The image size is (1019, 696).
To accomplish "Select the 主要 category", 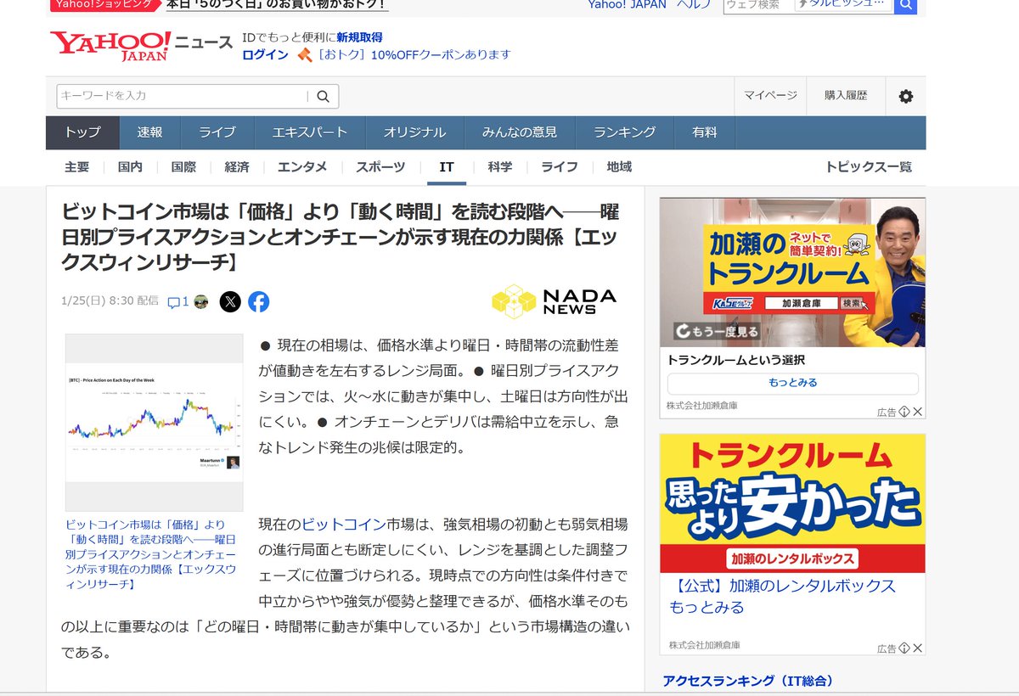I will pos(76,167).
